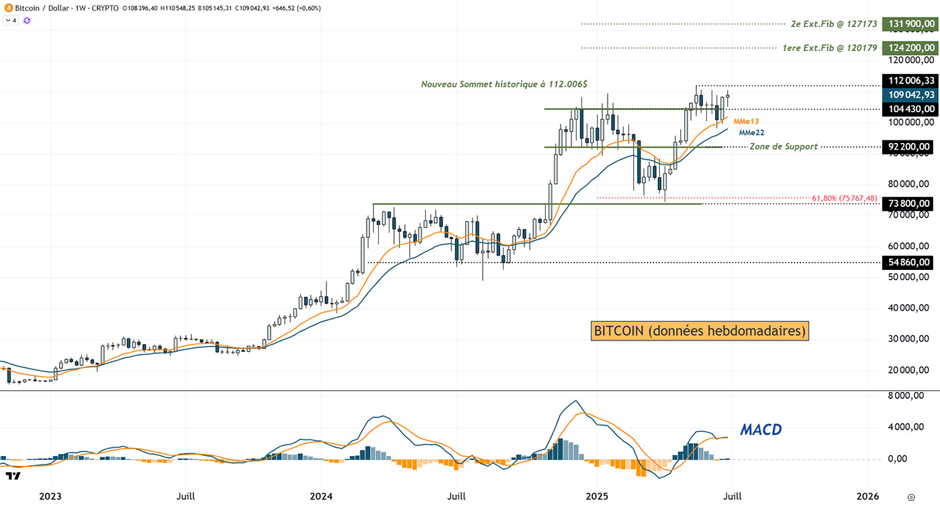Select the 124 200,00 green price label
The width and height of the screenshot is (940, 507).
click(x=910, y=48)
